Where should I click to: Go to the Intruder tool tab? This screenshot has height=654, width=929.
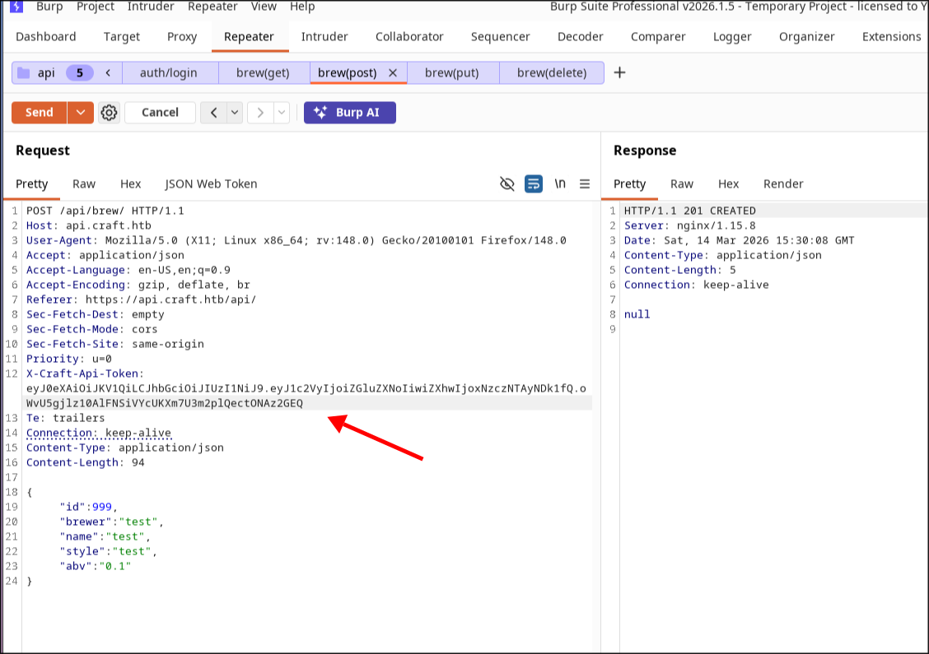pos(324,37)
